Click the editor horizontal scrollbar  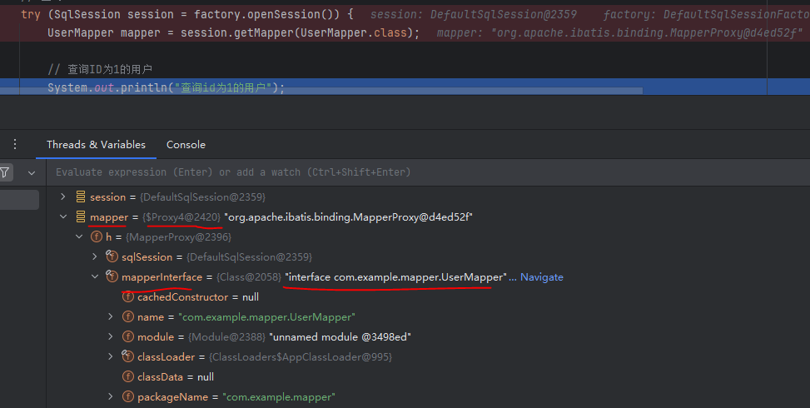[321, 91]
